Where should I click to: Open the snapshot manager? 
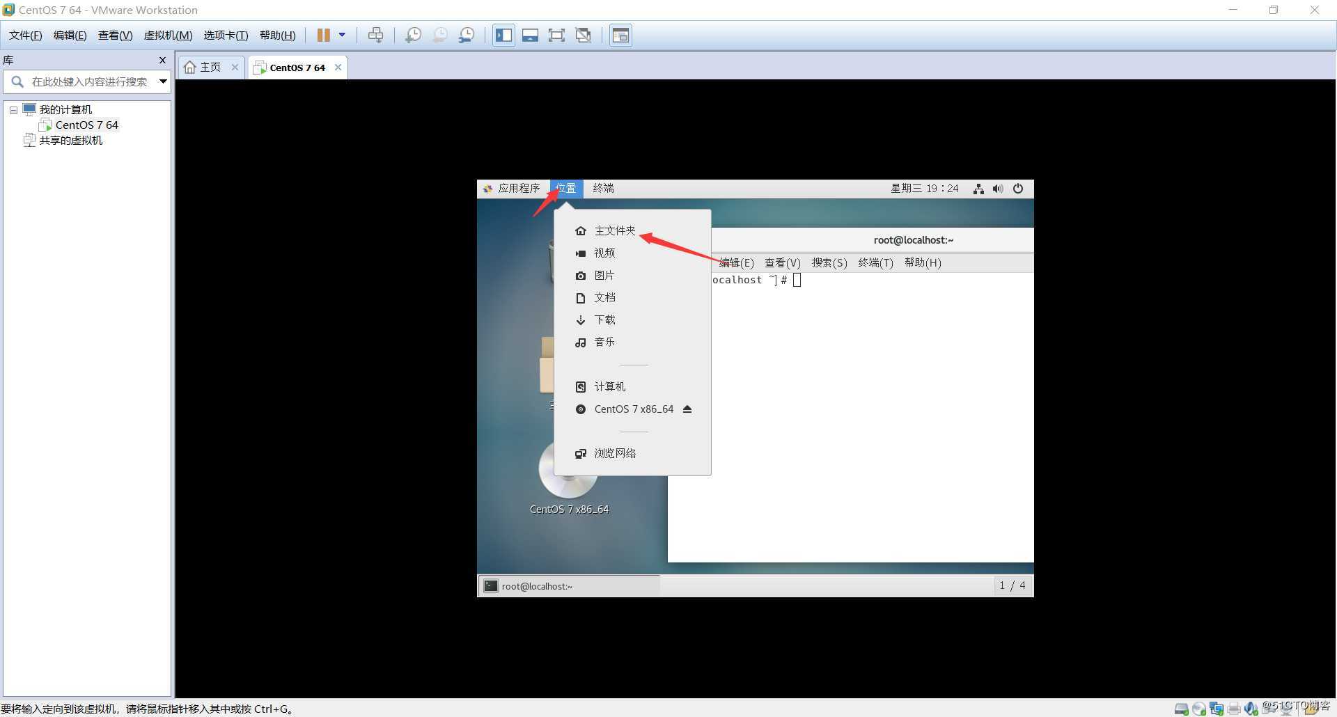(x=467, y=35)
